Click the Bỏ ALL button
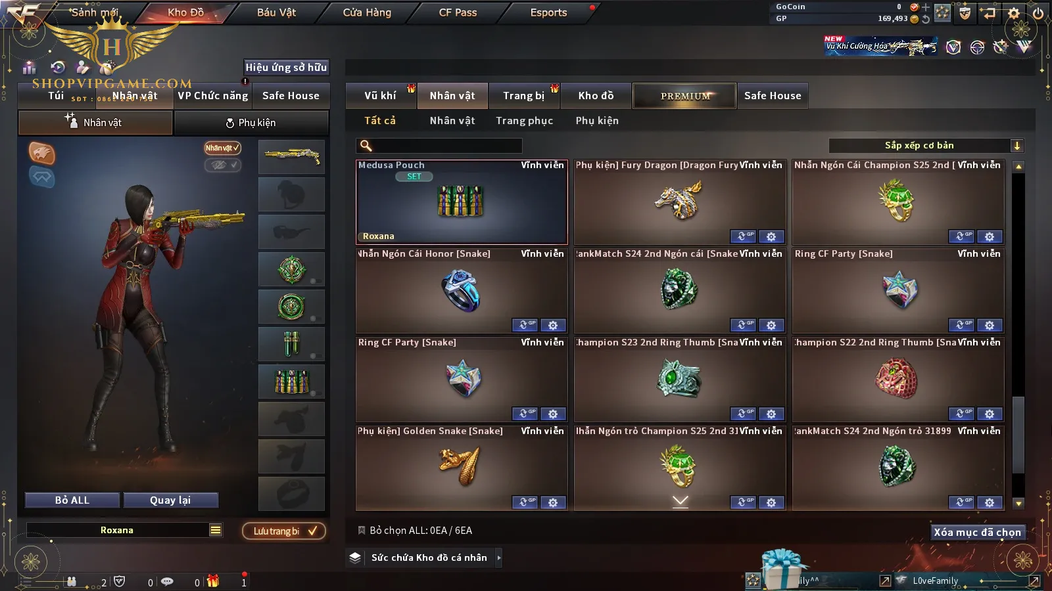 72,500
